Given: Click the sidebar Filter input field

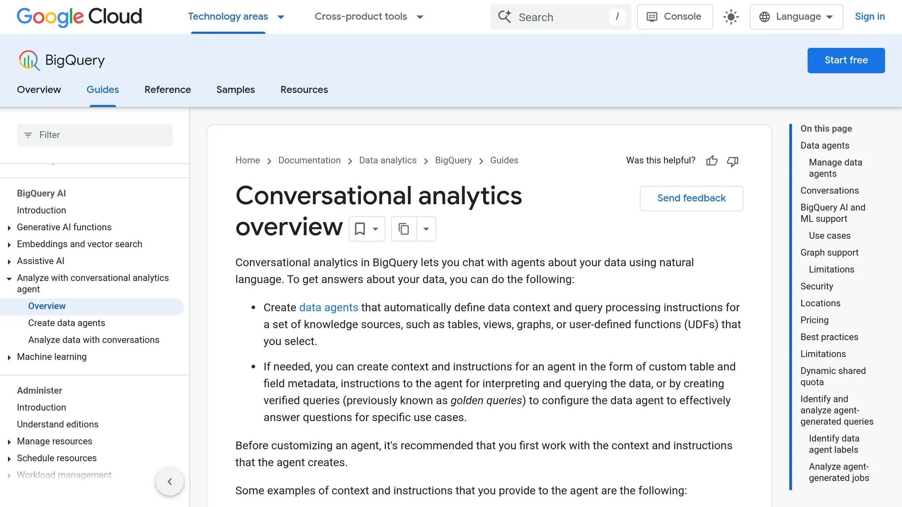Looking at the screenshot, I should (x=95, y=135).
